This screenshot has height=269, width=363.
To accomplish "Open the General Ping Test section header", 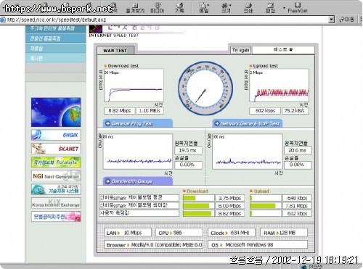I will [x=138, y=123].
